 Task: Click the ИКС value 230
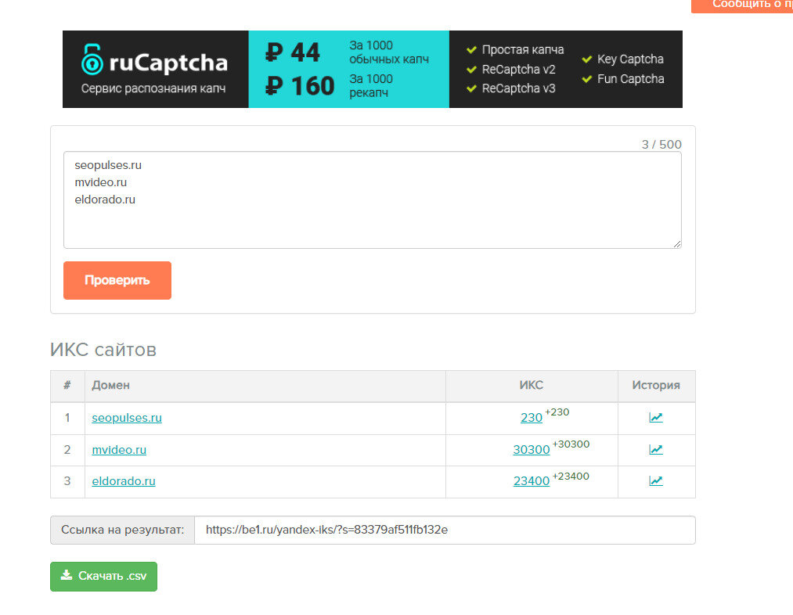click(531, 418)
